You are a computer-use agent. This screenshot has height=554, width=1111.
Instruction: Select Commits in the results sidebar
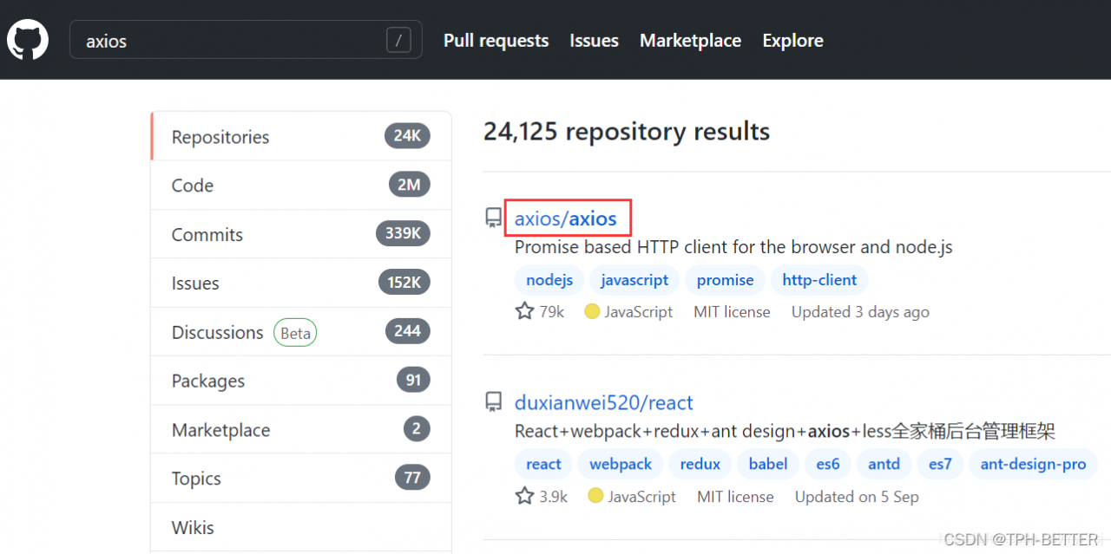tap(207, 234)
